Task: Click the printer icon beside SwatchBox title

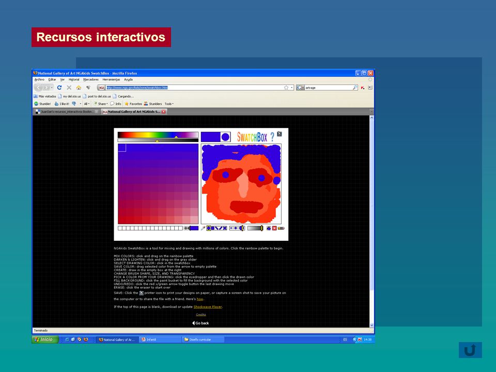Action: pyautogui.click(x=280, y=134)
